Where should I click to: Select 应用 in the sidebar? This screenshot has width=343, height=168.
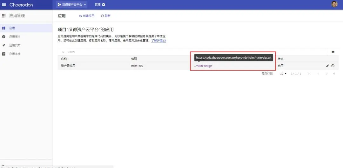tap(26, 28)
